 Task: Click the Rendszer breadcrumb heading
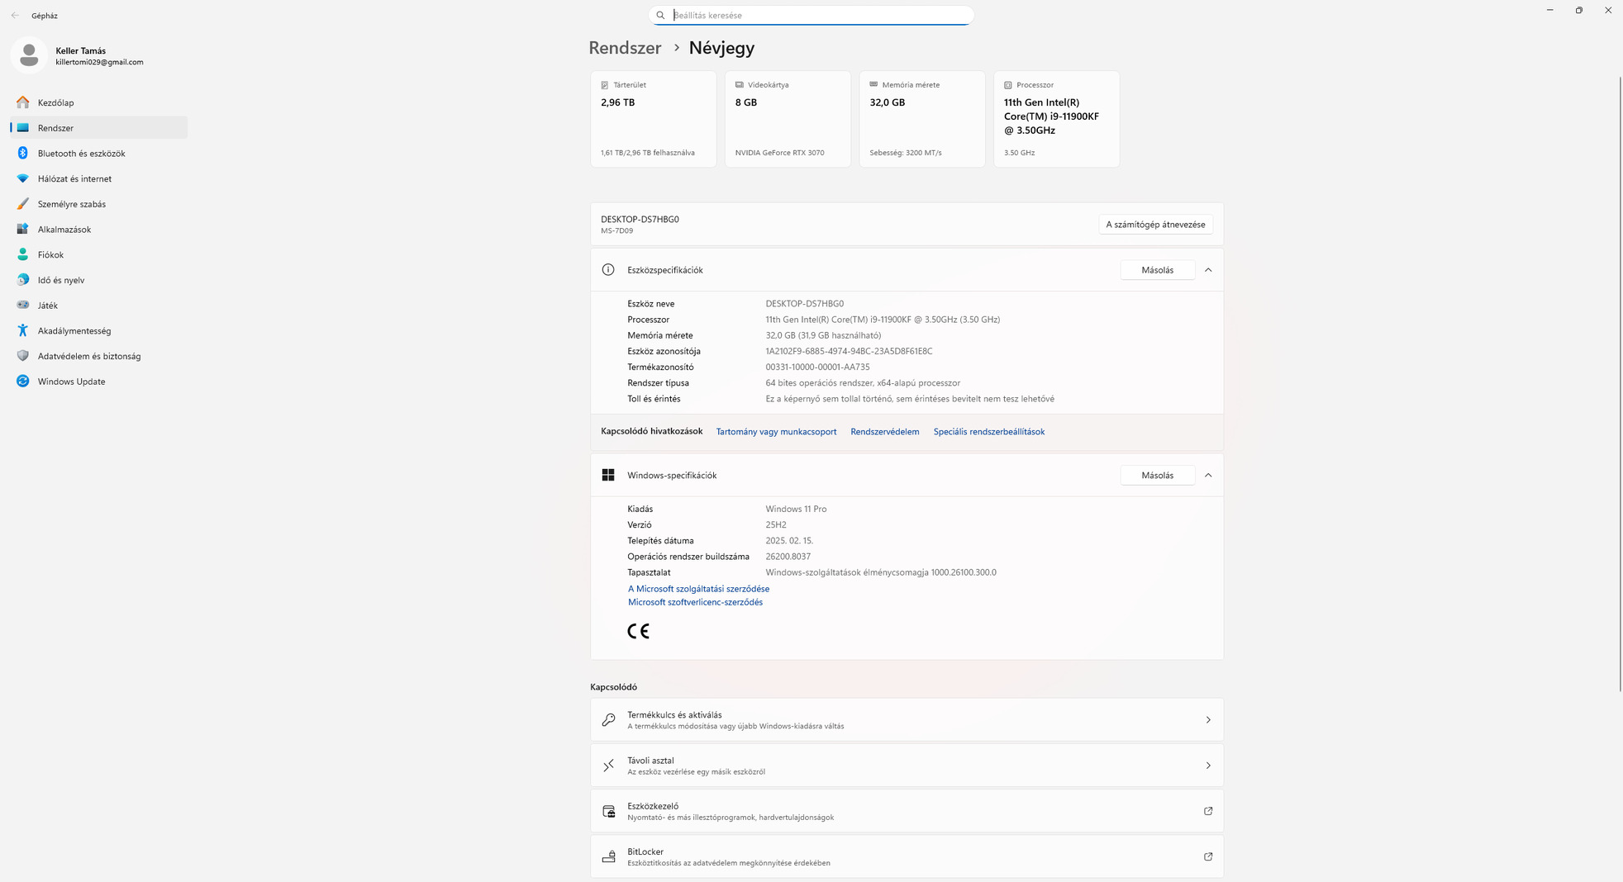tap(625, 48)
